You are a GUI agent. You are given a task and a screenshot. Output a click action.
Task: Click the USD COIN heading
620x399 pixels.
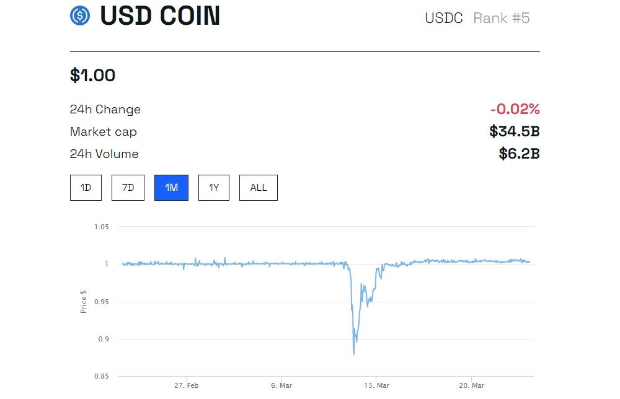pyautogui.click(x=160, y=16)
